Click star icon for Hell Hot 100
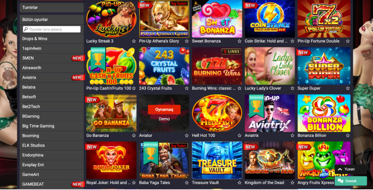 coord(239,136)
